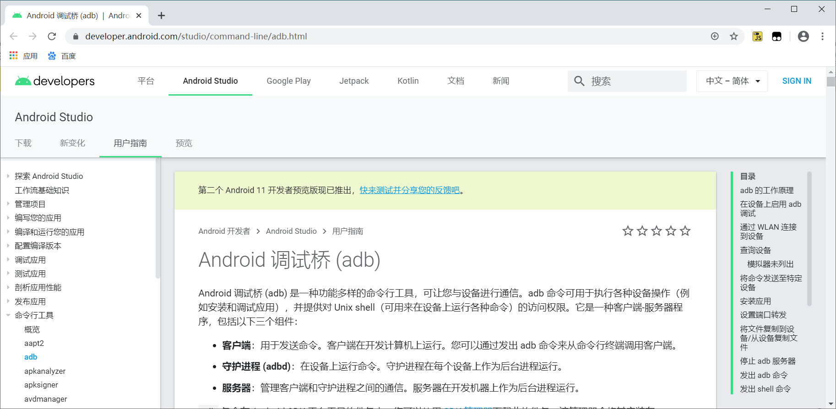Viewport: 836px width, 409px height.
Task: Click the left sidebar scrollbar thumb
Action: click(x=158, y=218)
